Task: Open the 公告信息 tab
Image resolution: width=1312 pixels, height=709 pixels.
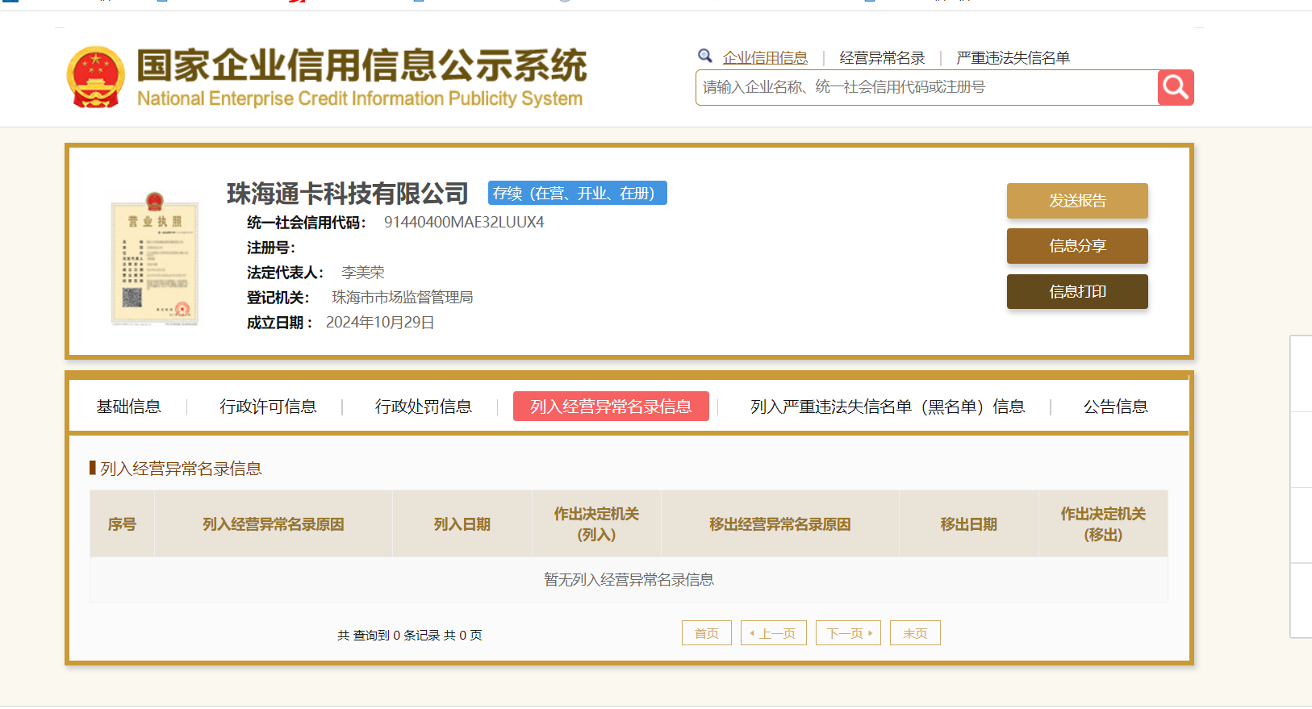Action: (1115, 407)
